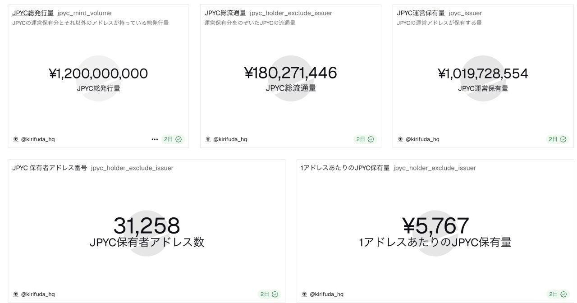Click the ¥180,271,446 counter value

click(x=291, y=72)
